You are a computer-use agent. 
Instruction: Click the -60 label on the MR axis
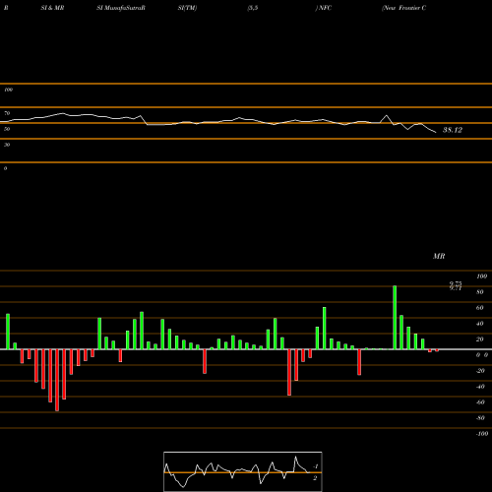480,402
